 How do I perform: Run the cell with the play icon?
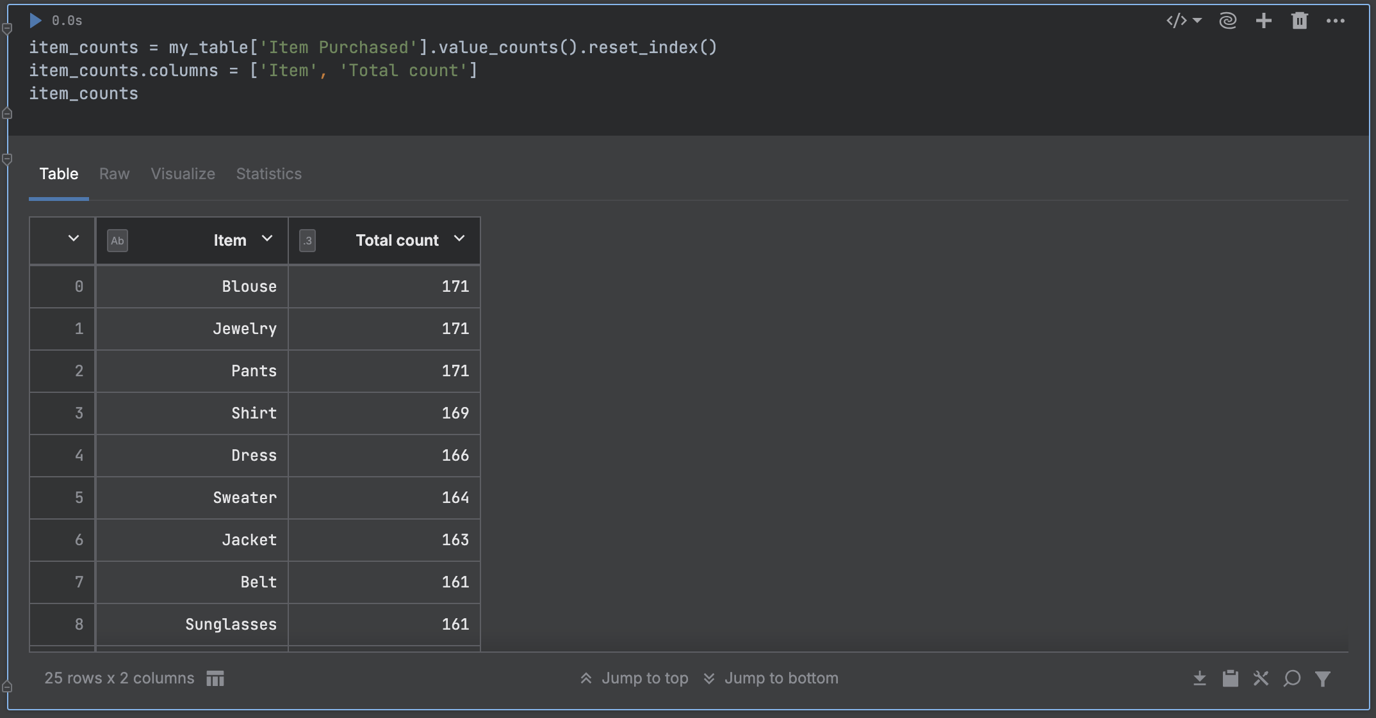(x=36, y=20)
